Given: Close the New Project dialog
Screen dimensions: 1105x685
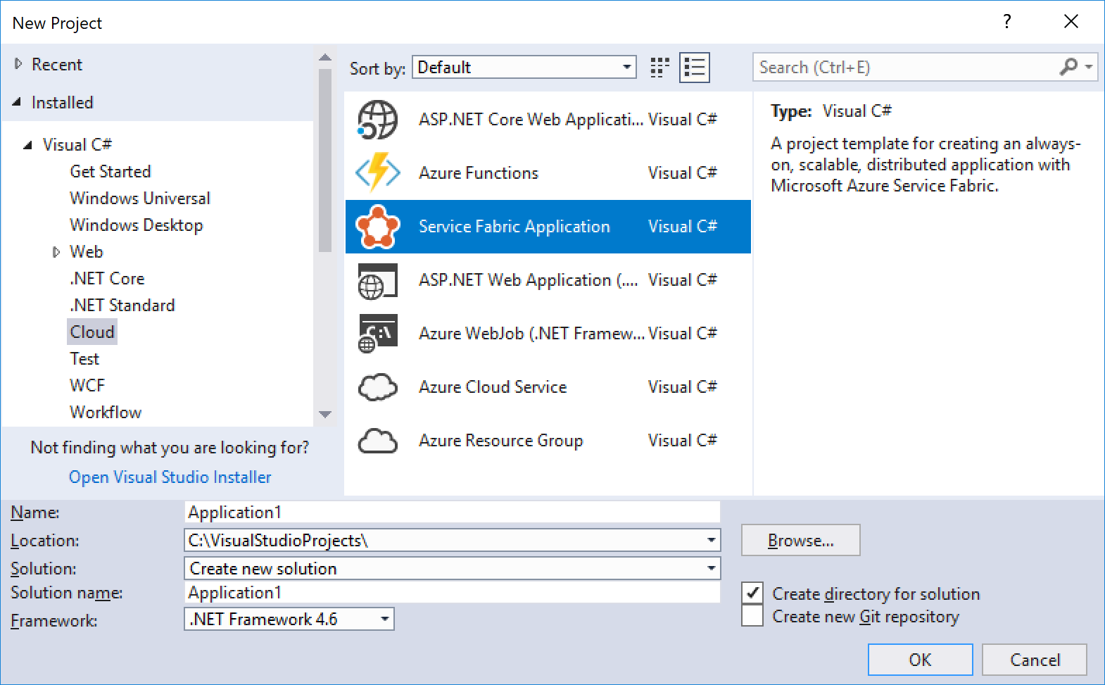Looking at the screenshot, I should point(1071,22).
